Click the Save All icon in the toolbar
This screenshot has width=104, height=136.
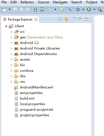point(21,9)
